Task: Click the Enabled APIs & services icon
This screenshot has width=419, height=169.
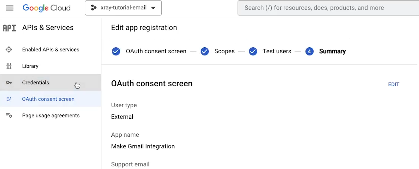Action: 9,50
